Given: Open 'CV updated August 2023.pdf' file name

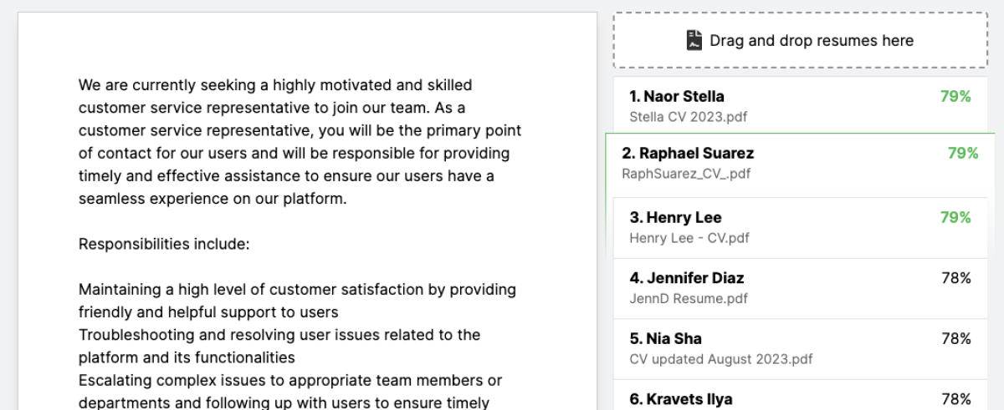Looking at the screenshot, I should tap(720, 359).
